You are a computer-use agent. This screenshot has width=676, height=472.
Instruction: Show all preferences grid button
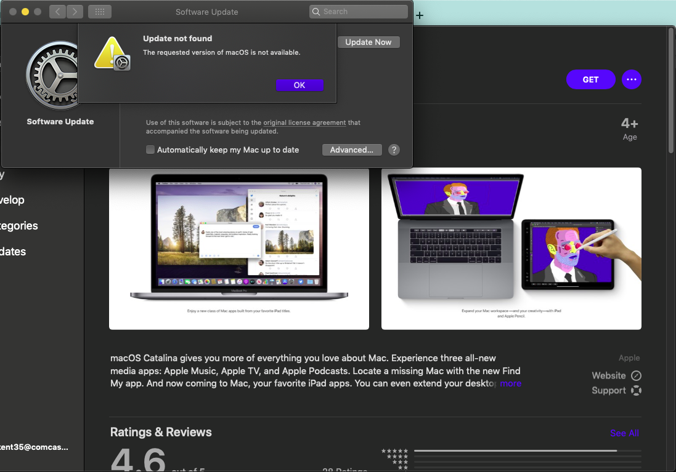pyautogui.click(x=100, y=12)
